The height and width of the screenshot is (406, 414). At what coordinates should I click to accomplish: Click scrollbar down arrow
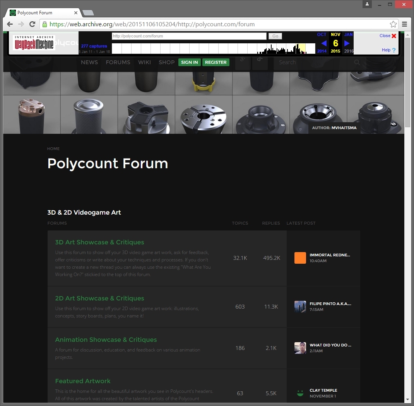[x=407, y=400]
